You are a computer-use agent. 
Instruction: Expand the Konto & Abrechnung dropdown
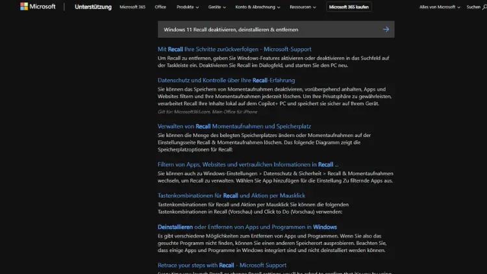click(258, 7)
